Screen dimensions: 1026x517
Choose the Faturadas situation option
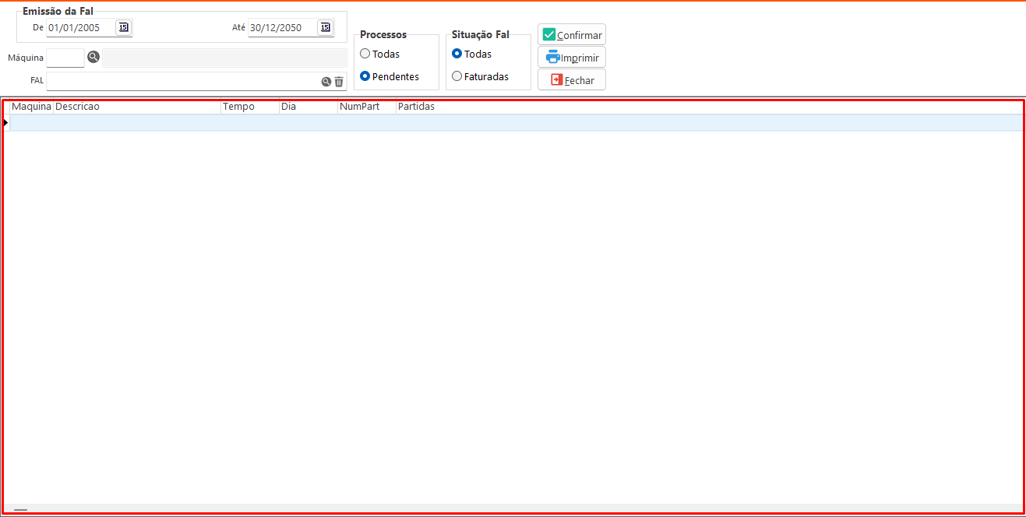pos(457,76)
